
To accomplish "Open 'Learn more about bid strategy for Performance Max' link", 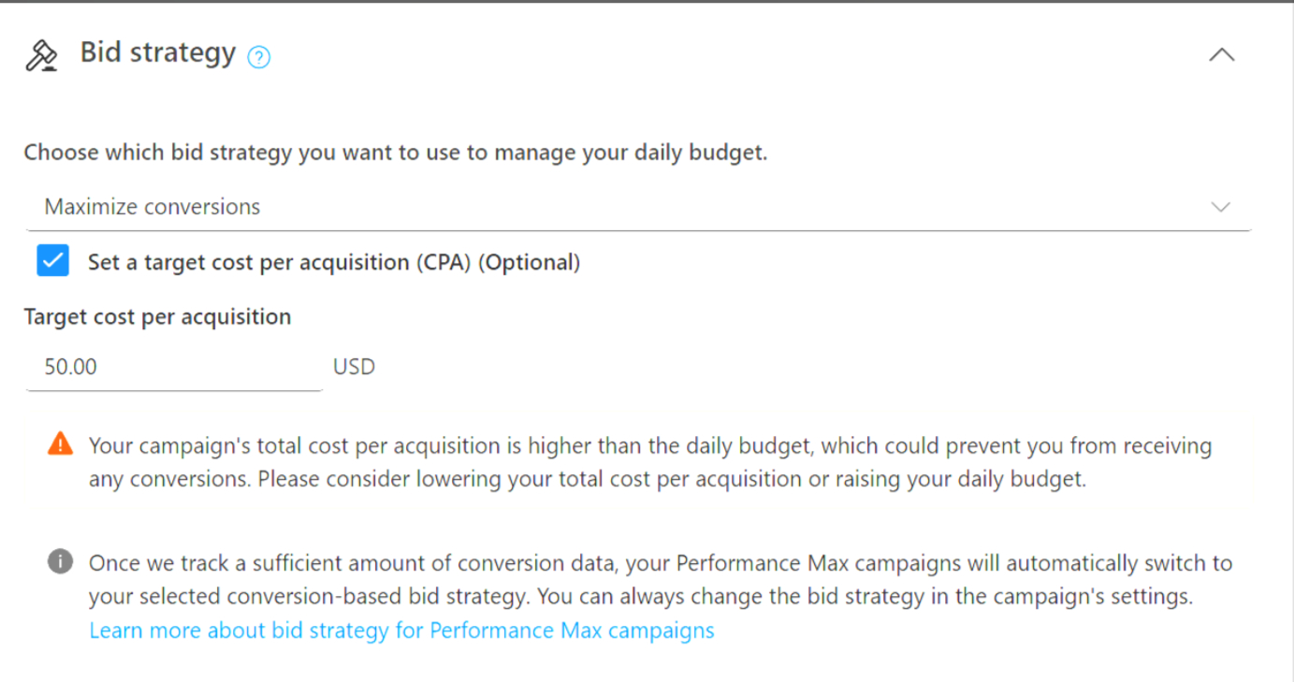I will point(401,631).
